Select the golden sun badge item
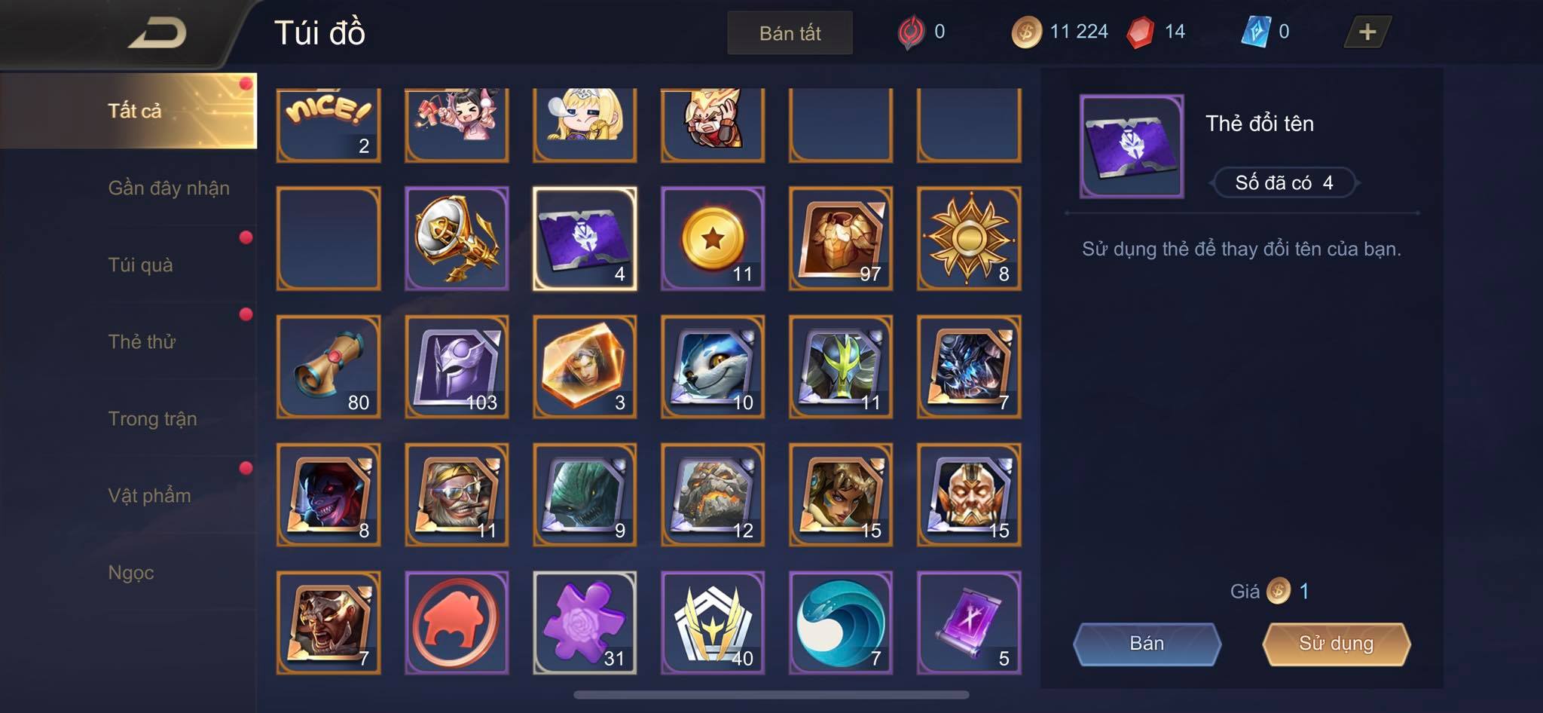Image resolution: width=1543 pixels, height=713 pixels. (x=969, y=238)
